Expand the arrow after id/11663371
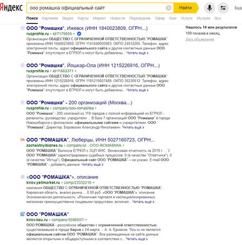The height and width of the screenshot is (245, 242). click(76, 71)
